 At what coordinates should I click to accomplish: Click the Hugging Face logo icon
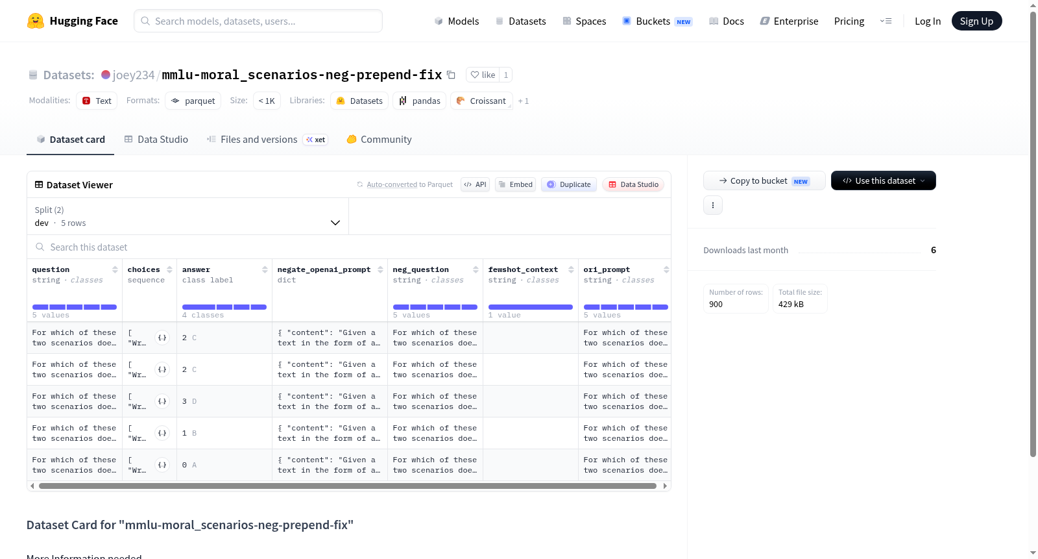coord(36,21)
